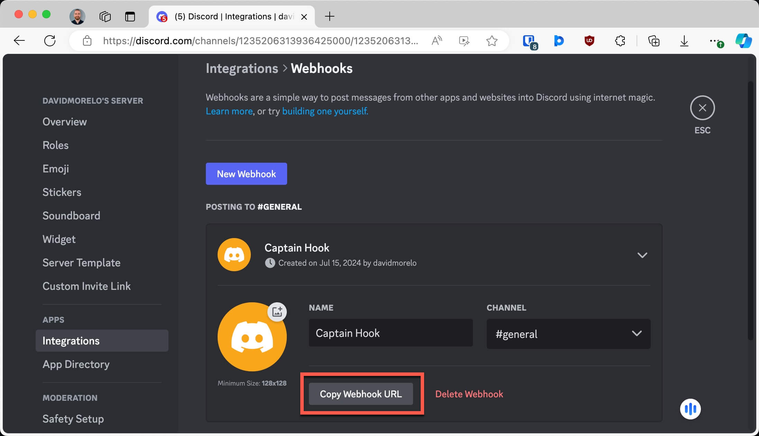Click the Read aloud icon in the address bar

(x=437, y=41)
